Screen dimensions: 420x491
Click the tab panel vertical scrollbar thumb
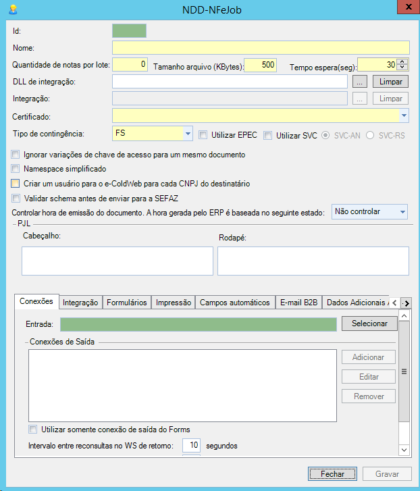[404, 371]
